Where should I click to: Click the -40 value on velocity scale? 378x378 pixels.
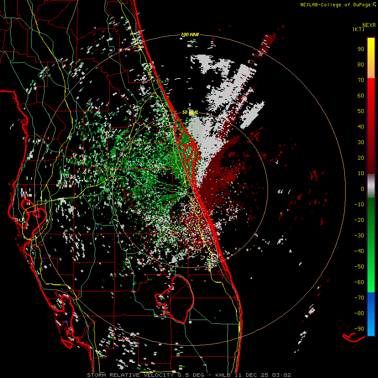(359, 251)
